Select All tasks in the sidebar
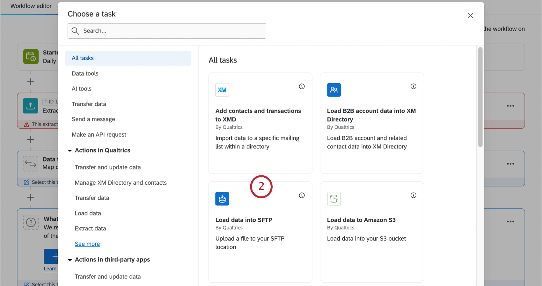Screen dimensions: 542x286 click(x=83, y=58)
